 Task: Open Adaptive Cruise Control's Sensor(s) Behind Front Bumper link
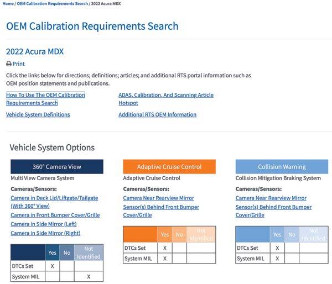point(161,211)
